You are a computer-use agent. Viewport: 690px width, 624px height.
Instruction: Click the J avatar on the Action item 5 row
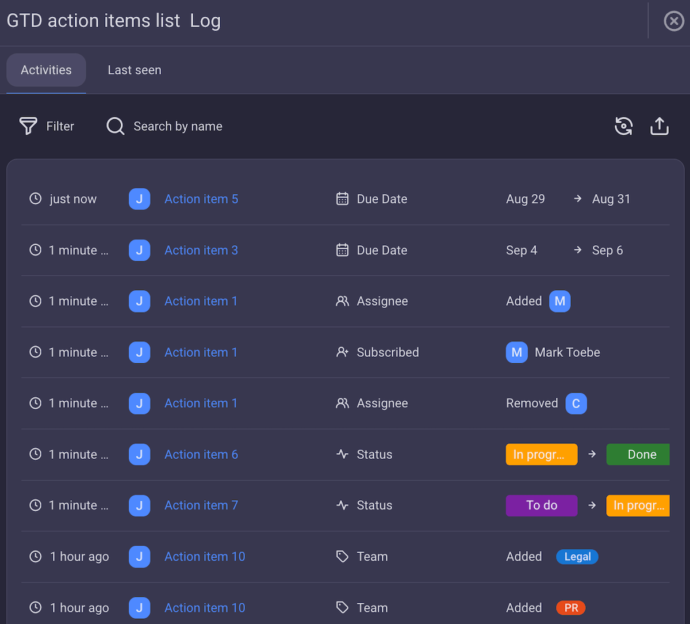point(139,199)
